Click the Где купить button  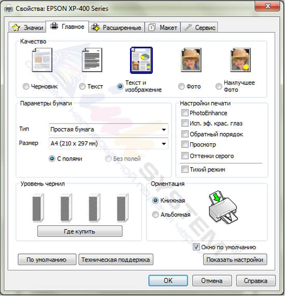(80, 231)
